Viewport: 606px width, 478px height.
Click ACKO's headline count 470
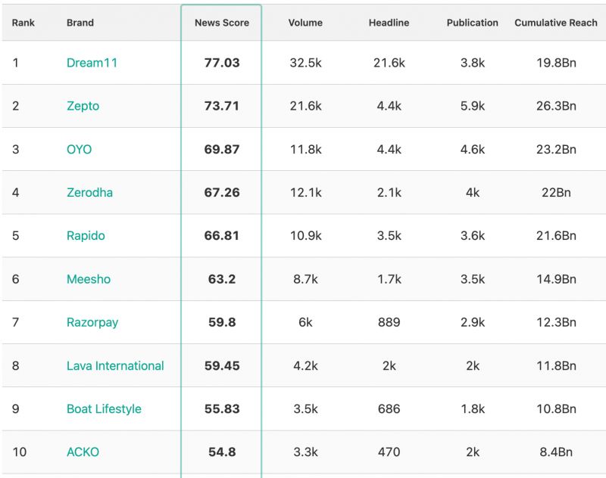point(389,452)
